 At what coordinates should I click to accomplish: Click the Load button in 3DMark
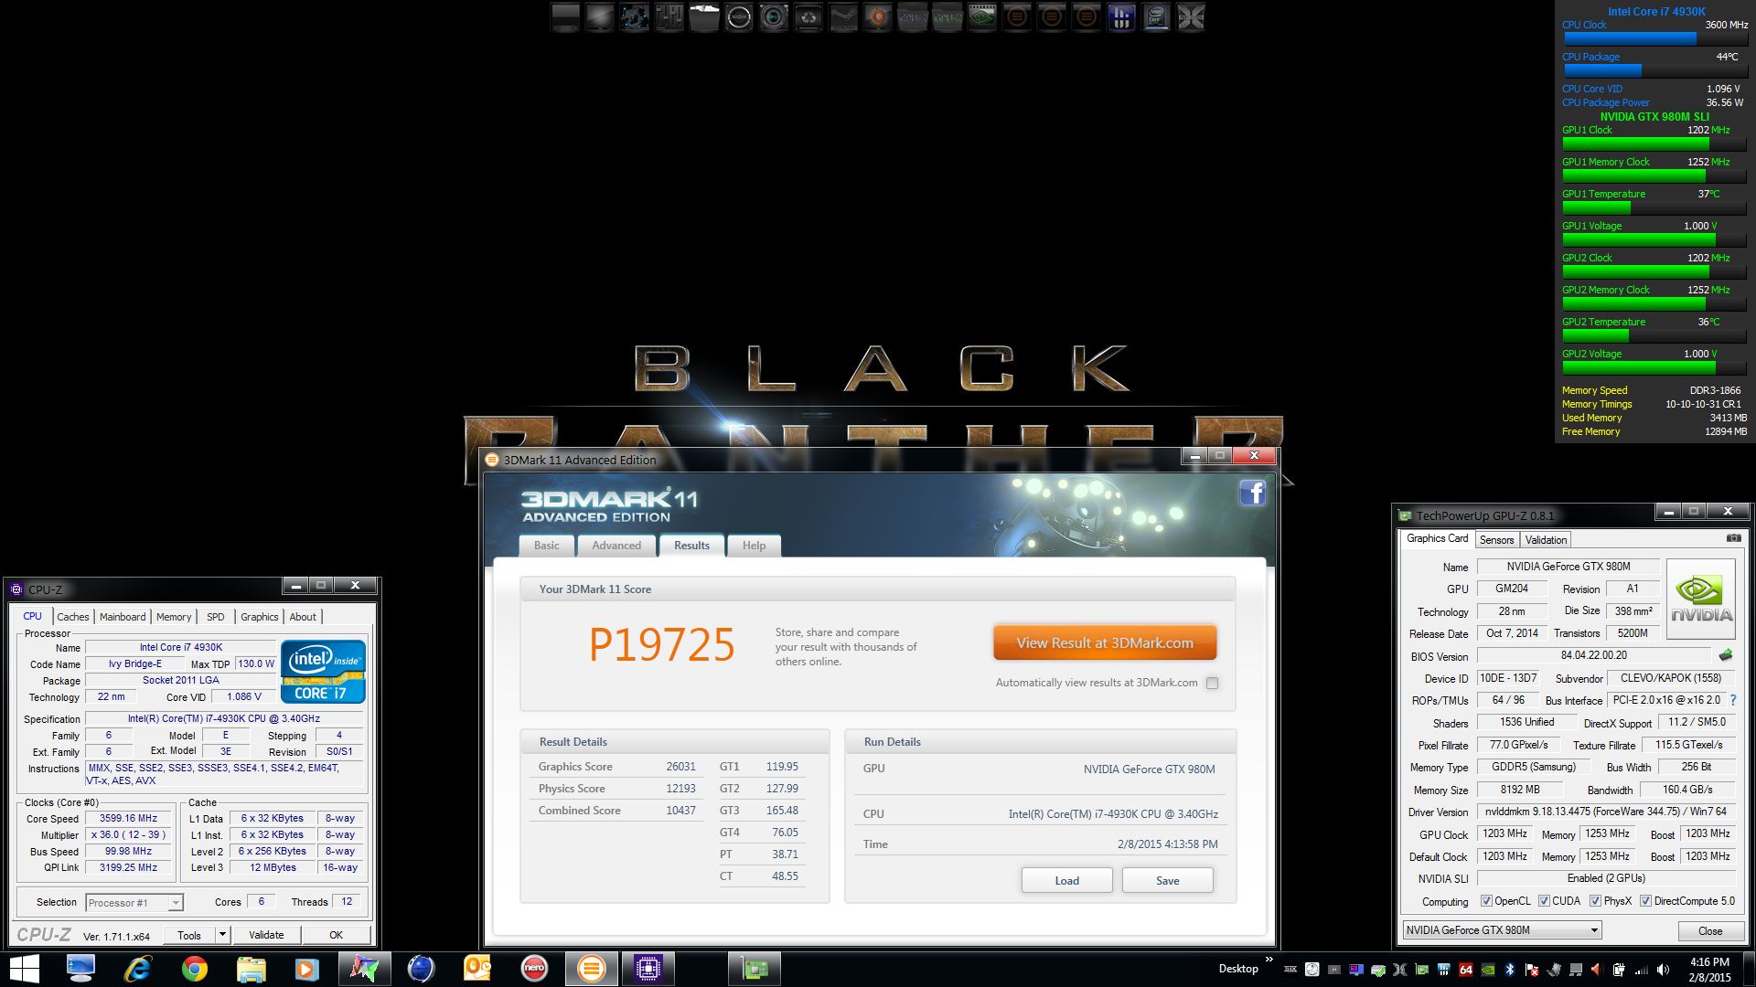pos(1067,880)
